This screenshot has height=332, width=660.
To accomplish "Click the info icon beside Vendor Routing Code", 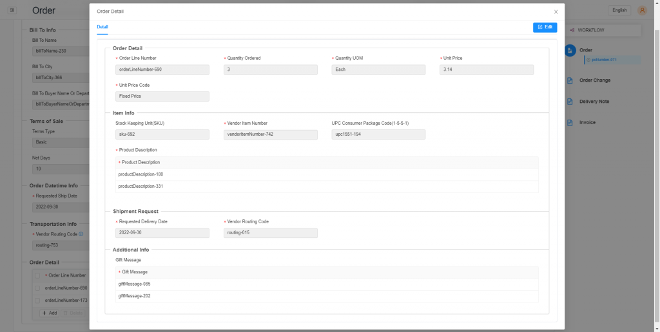I will [81, 234].
